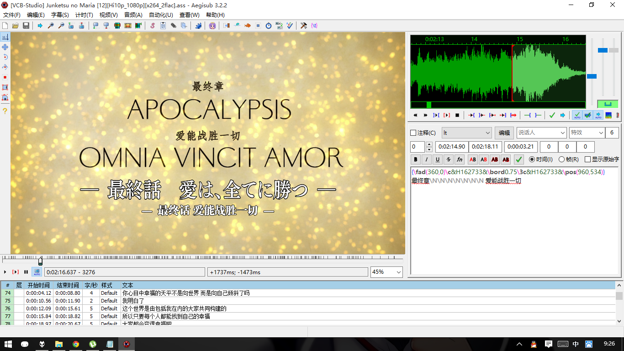Toggle italic formatting button

click(x=427, y=160)
